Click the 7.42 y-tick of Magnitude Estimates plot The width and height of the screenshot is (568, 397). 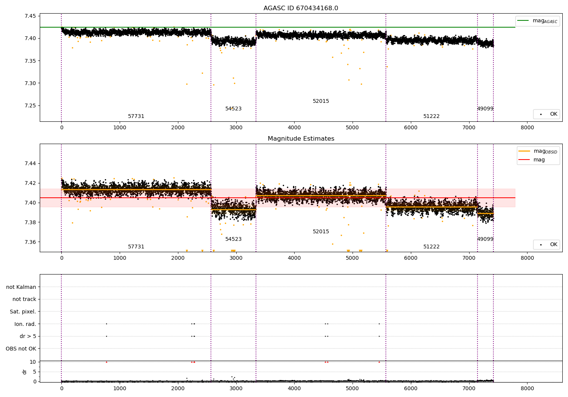(30, 183)
